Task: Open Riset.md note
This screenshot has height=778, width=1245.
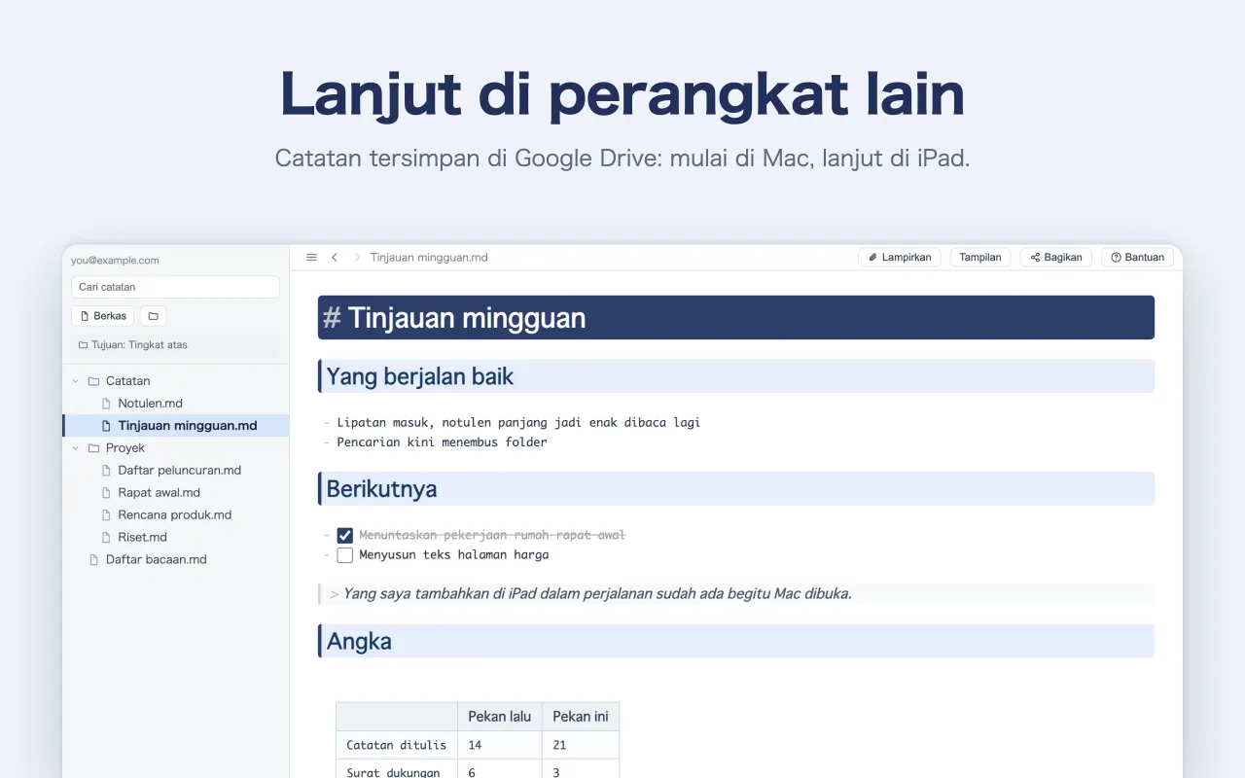Action: [176, 538]
